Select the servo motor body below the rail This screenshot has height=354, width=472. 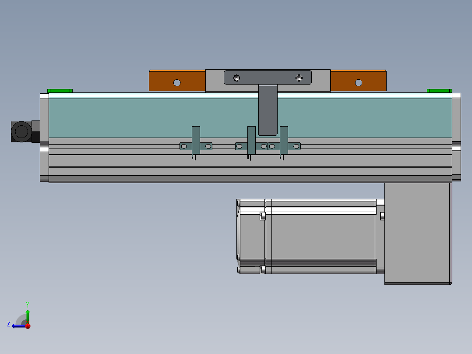pyautogui.click(x=323, y=237)
